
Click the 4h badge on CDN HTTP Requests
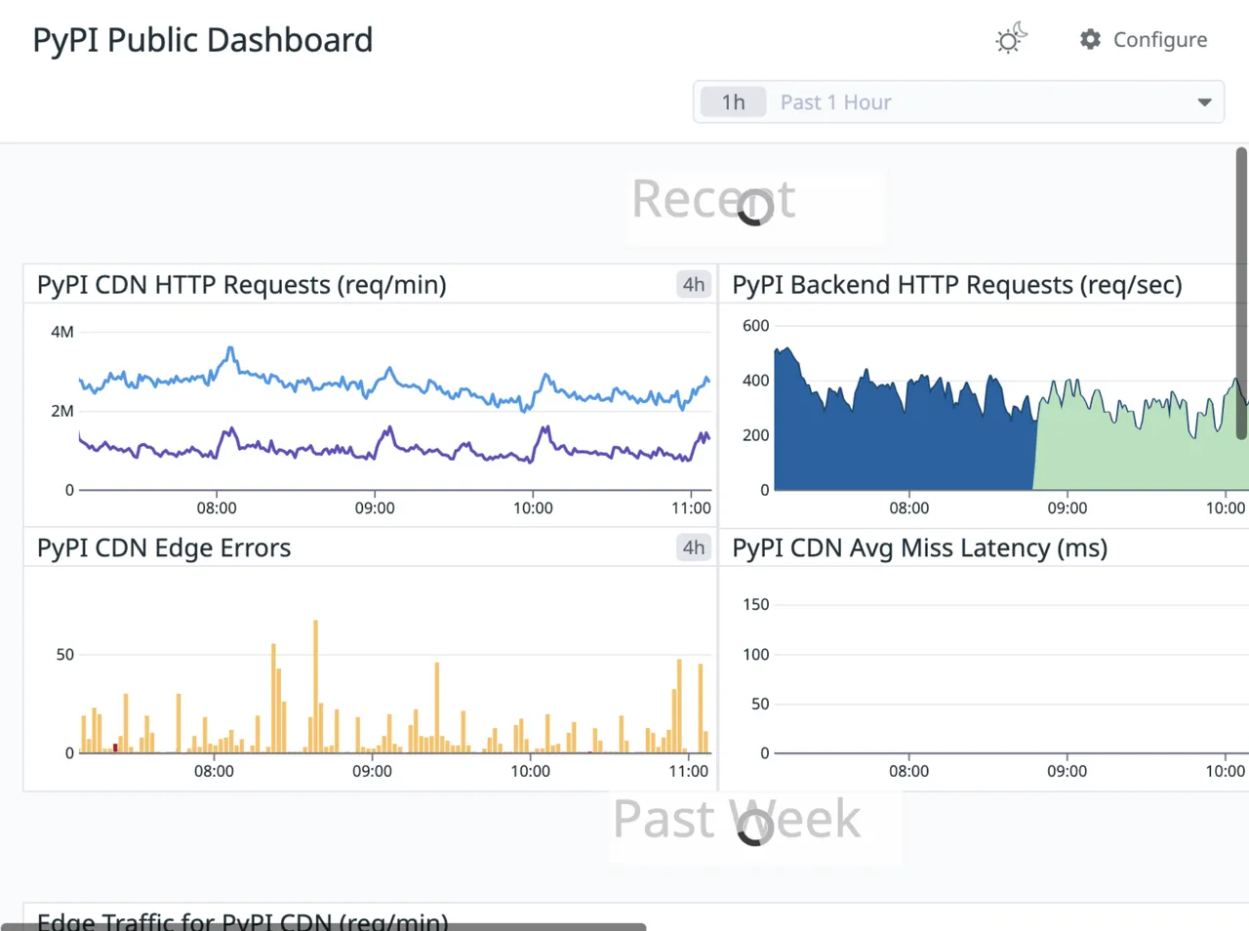(694, 285)
